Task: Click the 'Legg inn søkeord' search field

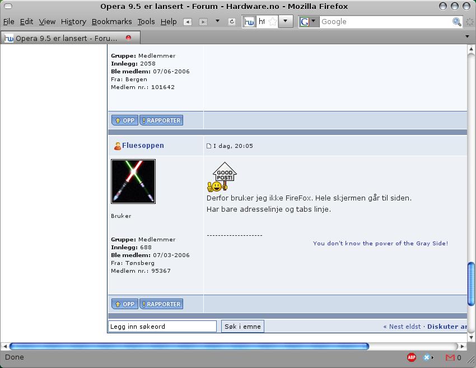Action: 162,327
